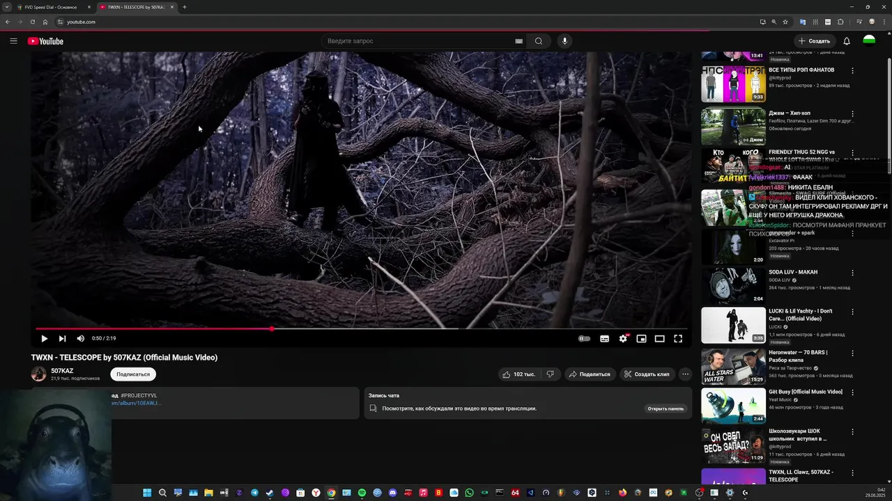Click the Открыть панель chat button
Viewport: 892px width, 501px height.
666,408
